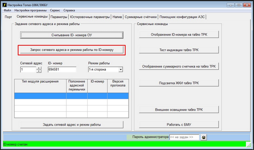Click the ID-номер table column header
The width and height of the screenshot is (254, 150).
97,86
